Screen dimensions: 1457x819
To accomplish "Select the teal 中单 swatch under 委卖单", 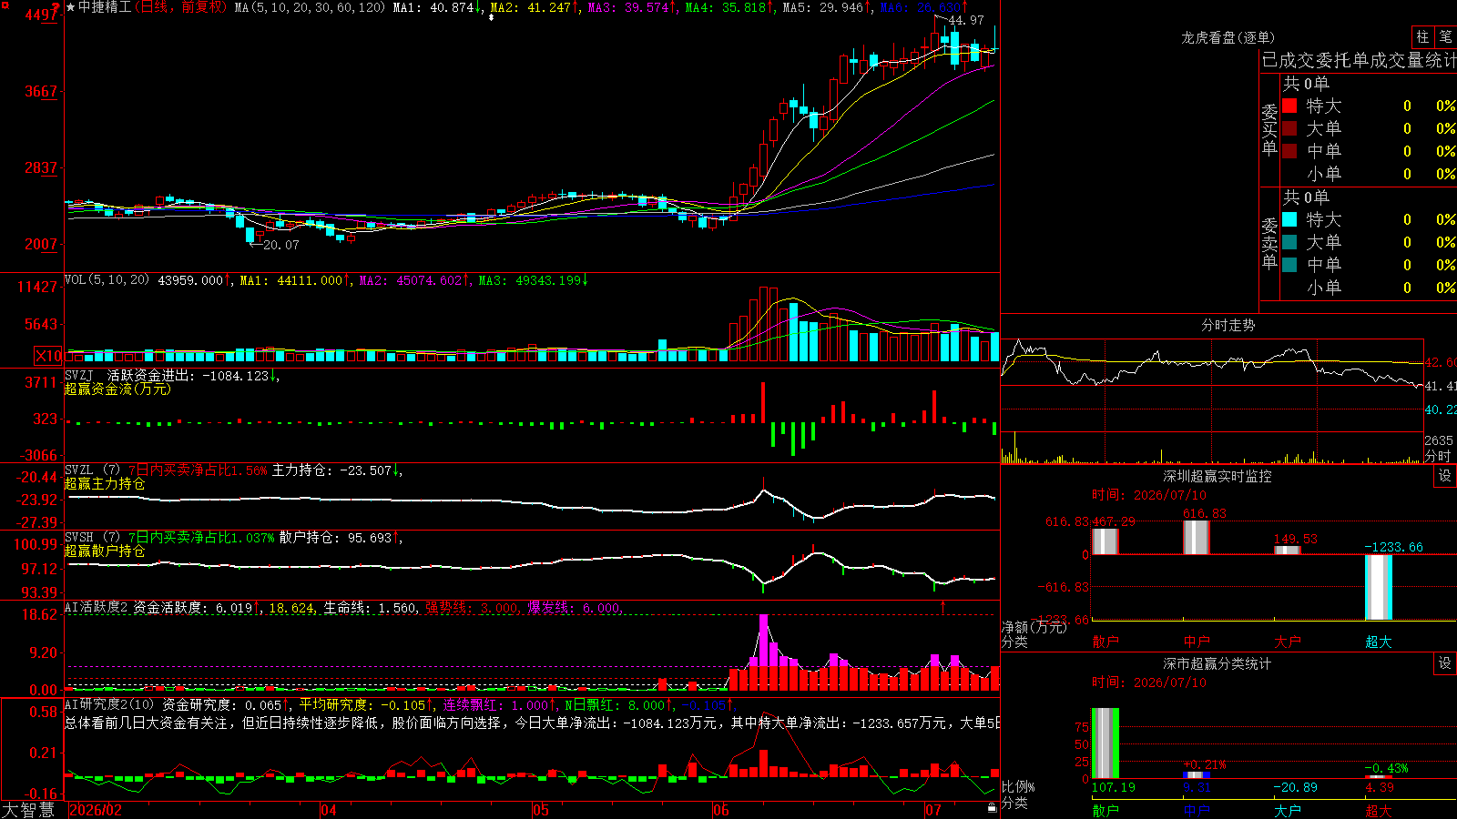I will 1289,265.
